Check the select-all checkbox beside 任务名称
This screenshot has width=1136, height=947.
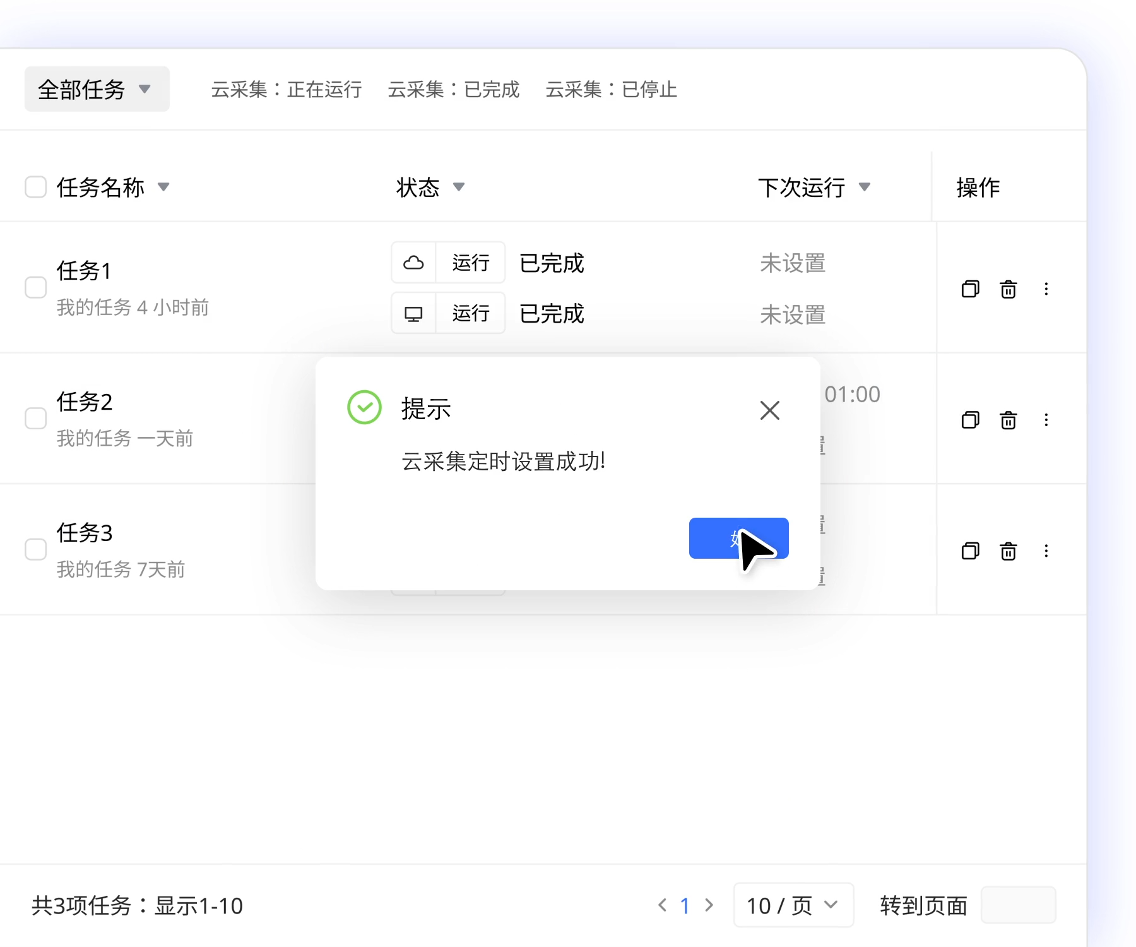[35, 187]
